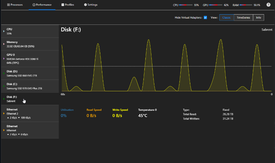This screenshot has width=275, height=163.
Task: Click the Write Speed label
Action: (120, 110)
